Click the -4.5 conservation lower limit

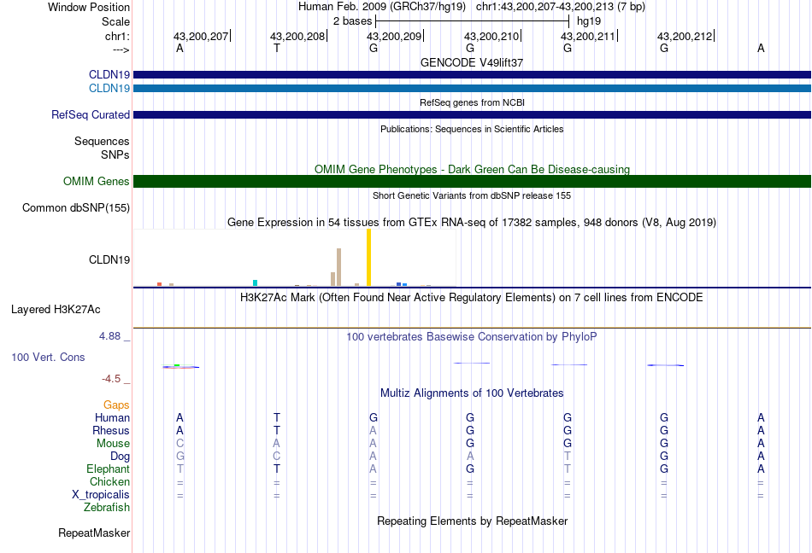point(111,379)
